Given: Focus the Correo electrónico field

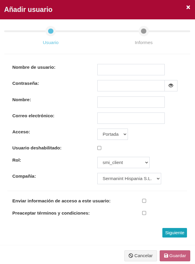Looking at the screenshot, I should click(131, 118).
